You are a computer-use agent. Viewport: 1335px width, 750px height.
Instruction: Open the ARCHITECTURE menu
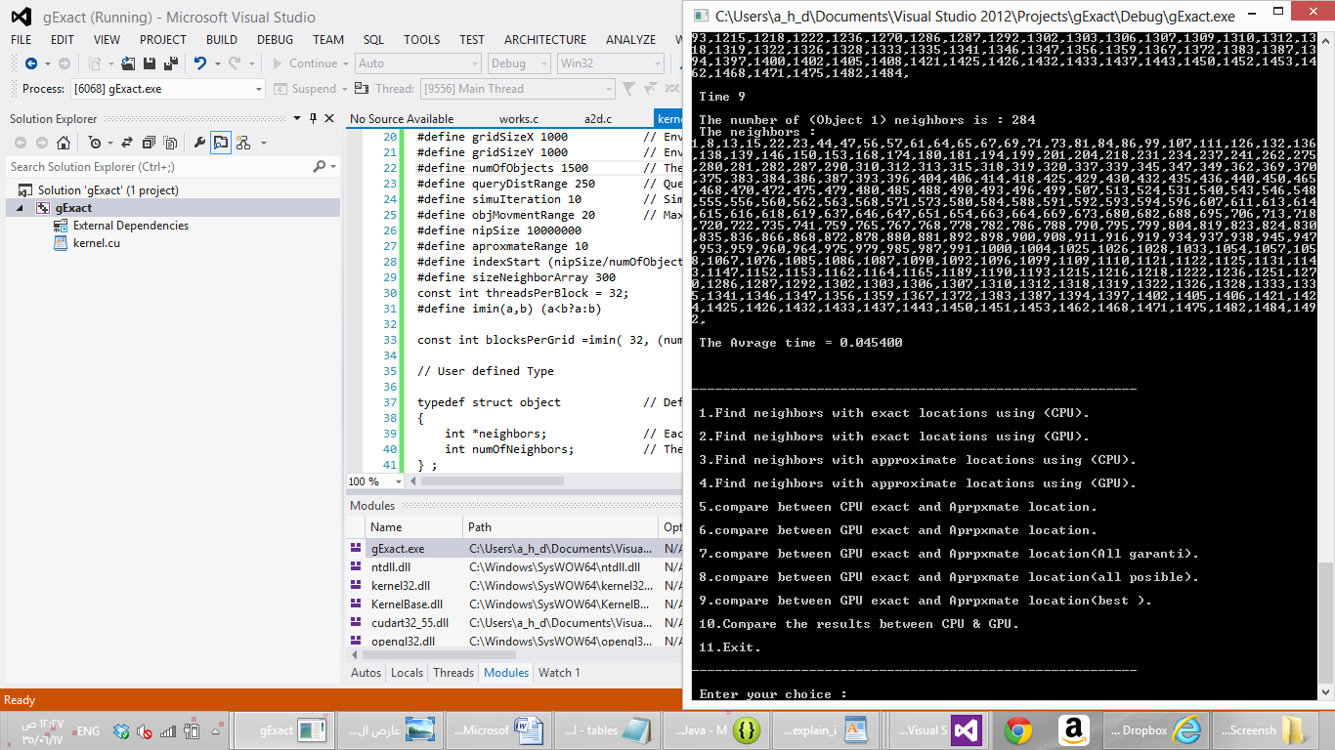545,40
